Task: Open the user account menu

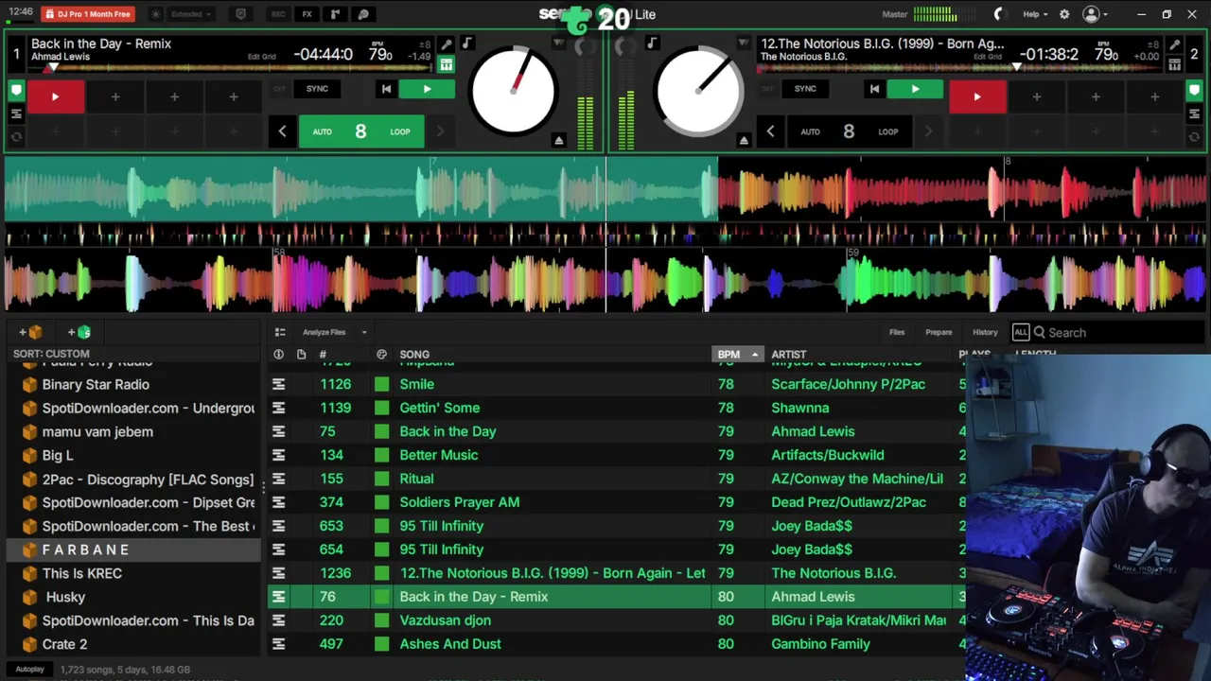Action: 1096,14
